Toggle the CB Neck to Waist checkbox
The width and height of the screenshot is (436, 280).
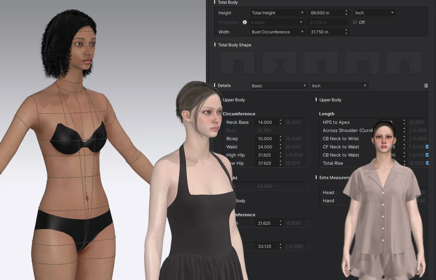(x=427, y=155)
